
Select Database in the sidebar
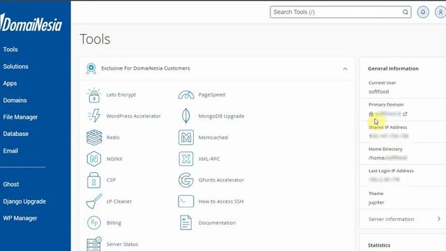[15, 134]
